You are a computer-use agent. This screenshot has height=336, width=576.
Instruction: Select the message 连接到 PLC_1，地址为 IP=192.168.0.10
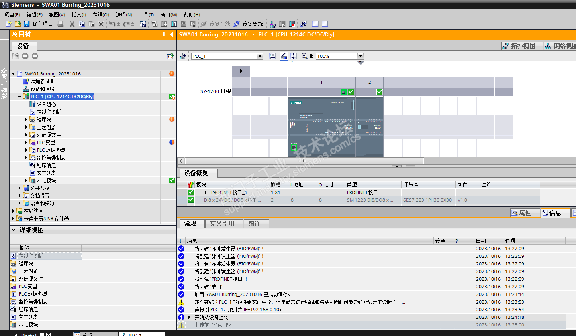238,310
